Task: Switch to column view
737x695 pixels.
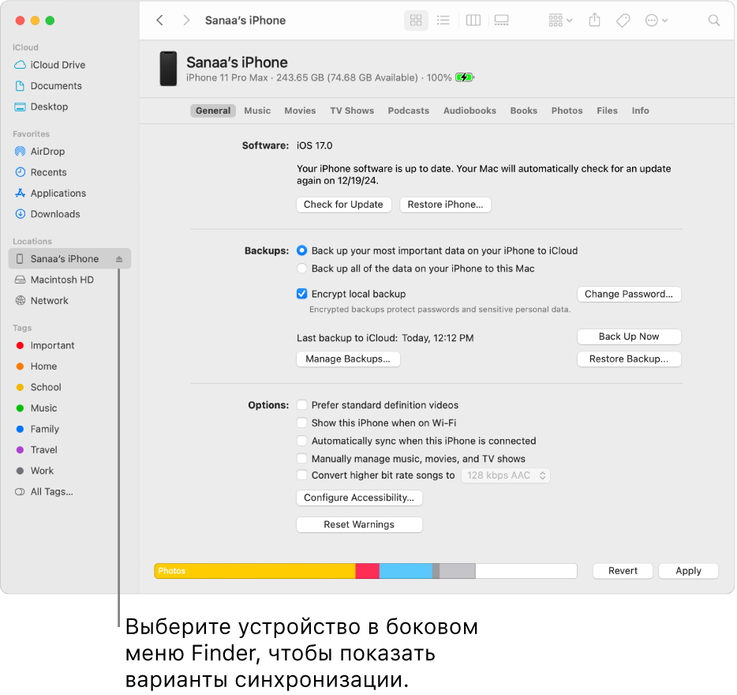Action: point(473,21)
